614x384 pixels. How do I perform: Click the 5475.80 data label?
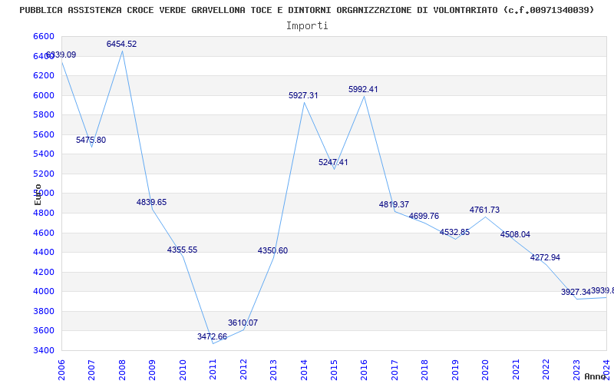pos(91,140)
